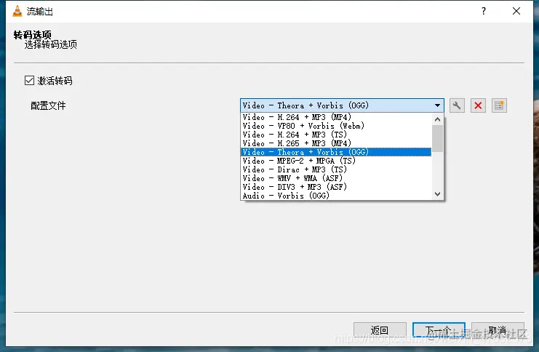The image size is (539, 352).
Task: Choose Video - WMV + WMA (ASF)
Action: (x=336, y=178)
